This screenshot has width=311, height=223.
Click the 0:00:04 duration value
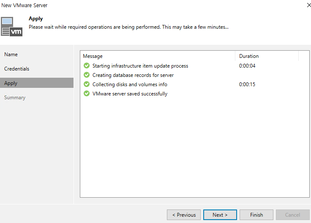pyautogui.click(x=247, y=66)
